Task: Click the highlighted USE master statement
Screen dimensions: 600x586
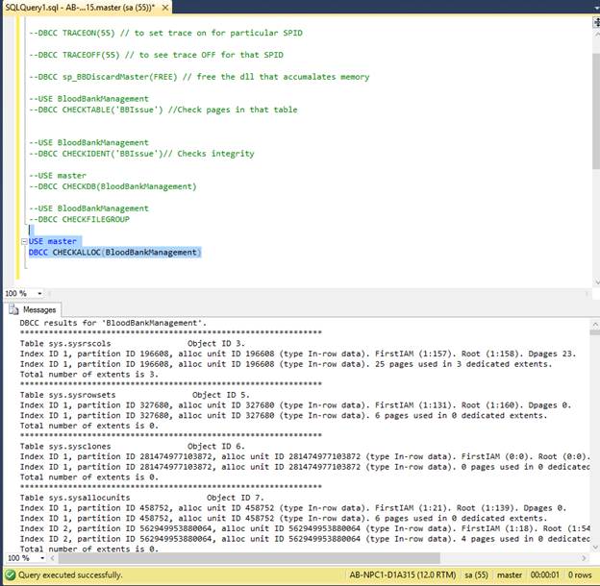Action: (53, 241)
